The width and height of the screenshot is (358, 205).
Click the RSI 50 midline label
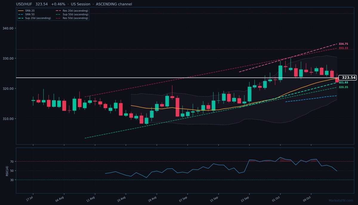[x=12, y=171]
